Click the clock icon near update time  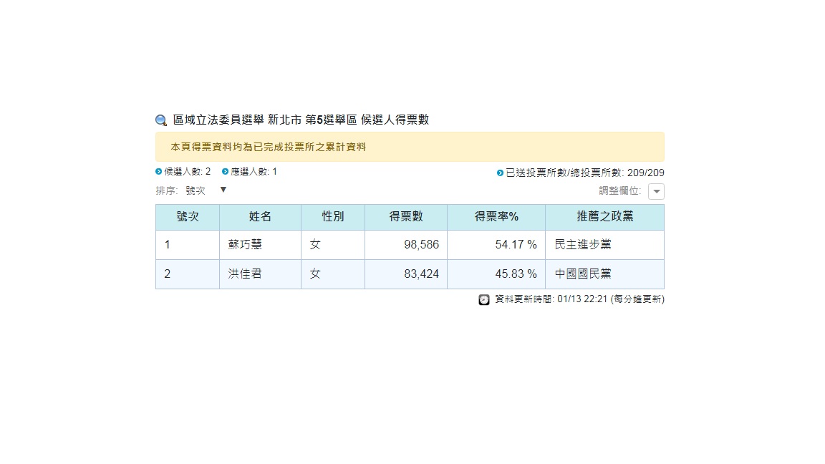point(484,299)
